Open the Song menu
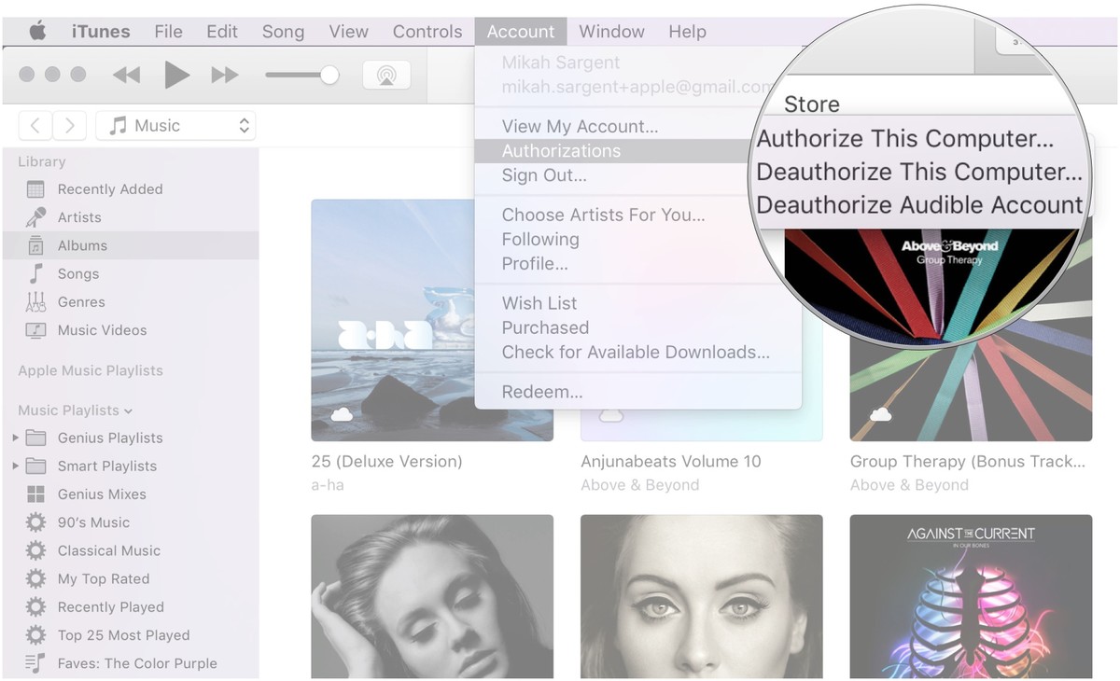This screenshot has height=681, width=1120. (x=283, y=32)
